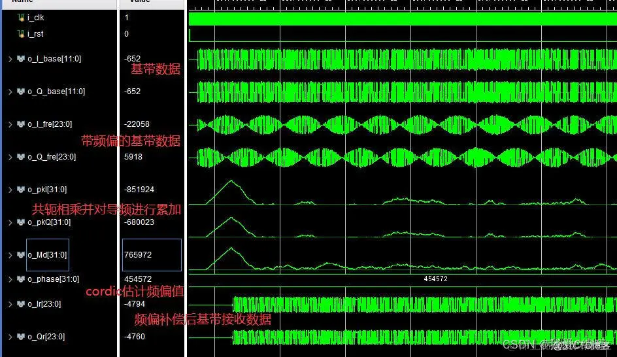Click the large peak of o_Md waveform
Image resolution: width=617 pixels, height=357 pixels.
[231, 258]
